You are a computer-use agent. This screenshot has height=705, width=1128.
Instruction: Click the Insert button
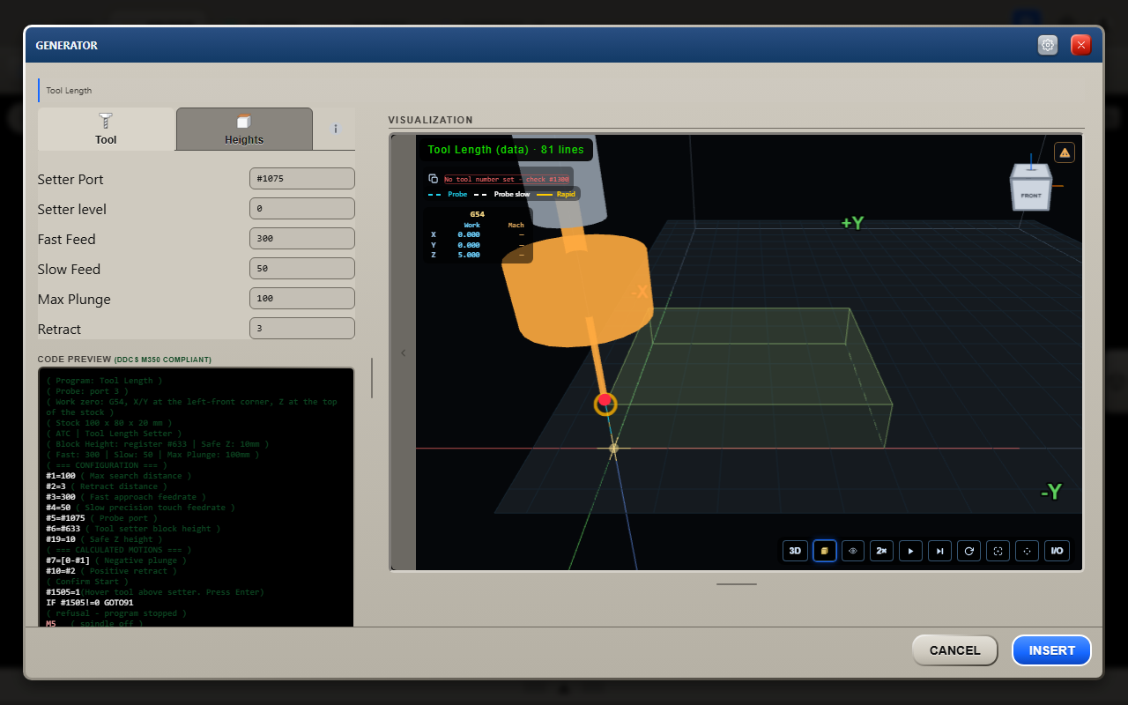click(x=1051, y=650)
